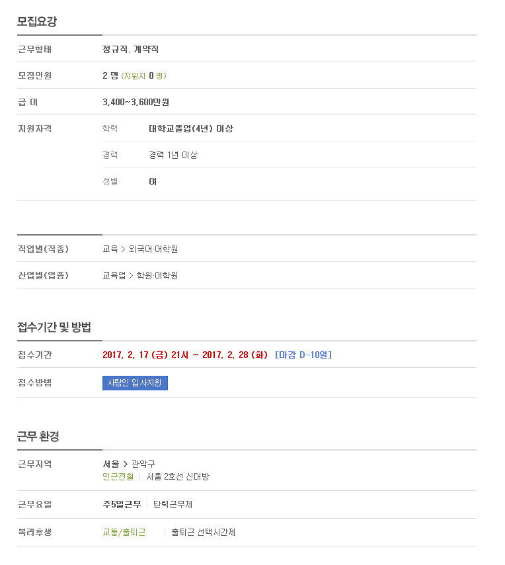Select the 인근전철 nearby subway label

click(118, 477)
